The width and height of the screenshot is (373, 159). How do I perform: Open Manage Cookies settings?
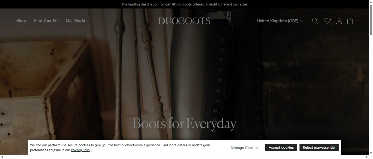(244, 148)
